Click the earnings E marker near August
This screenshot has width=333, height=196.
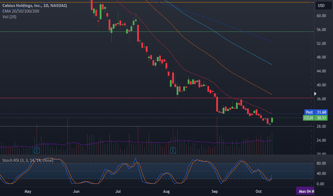tap(173, 150)
